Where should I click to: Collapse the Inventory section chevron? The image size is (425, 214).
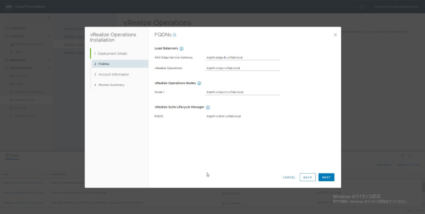click(49, 36)
